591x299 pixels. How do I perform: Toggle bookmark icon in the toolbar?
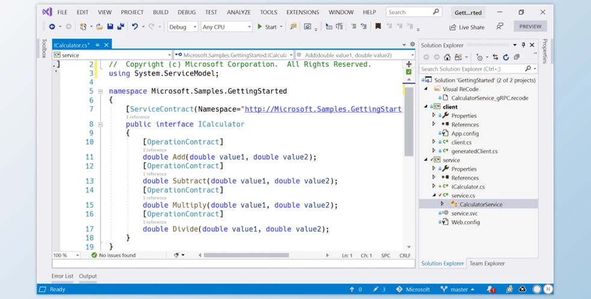click(x=378, y=27)
